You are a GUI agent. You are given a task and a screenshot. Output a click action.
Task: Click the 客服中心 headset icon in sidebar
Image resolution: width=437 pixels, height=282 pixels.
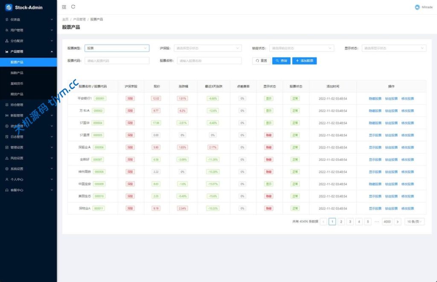[x=7, y=190]
